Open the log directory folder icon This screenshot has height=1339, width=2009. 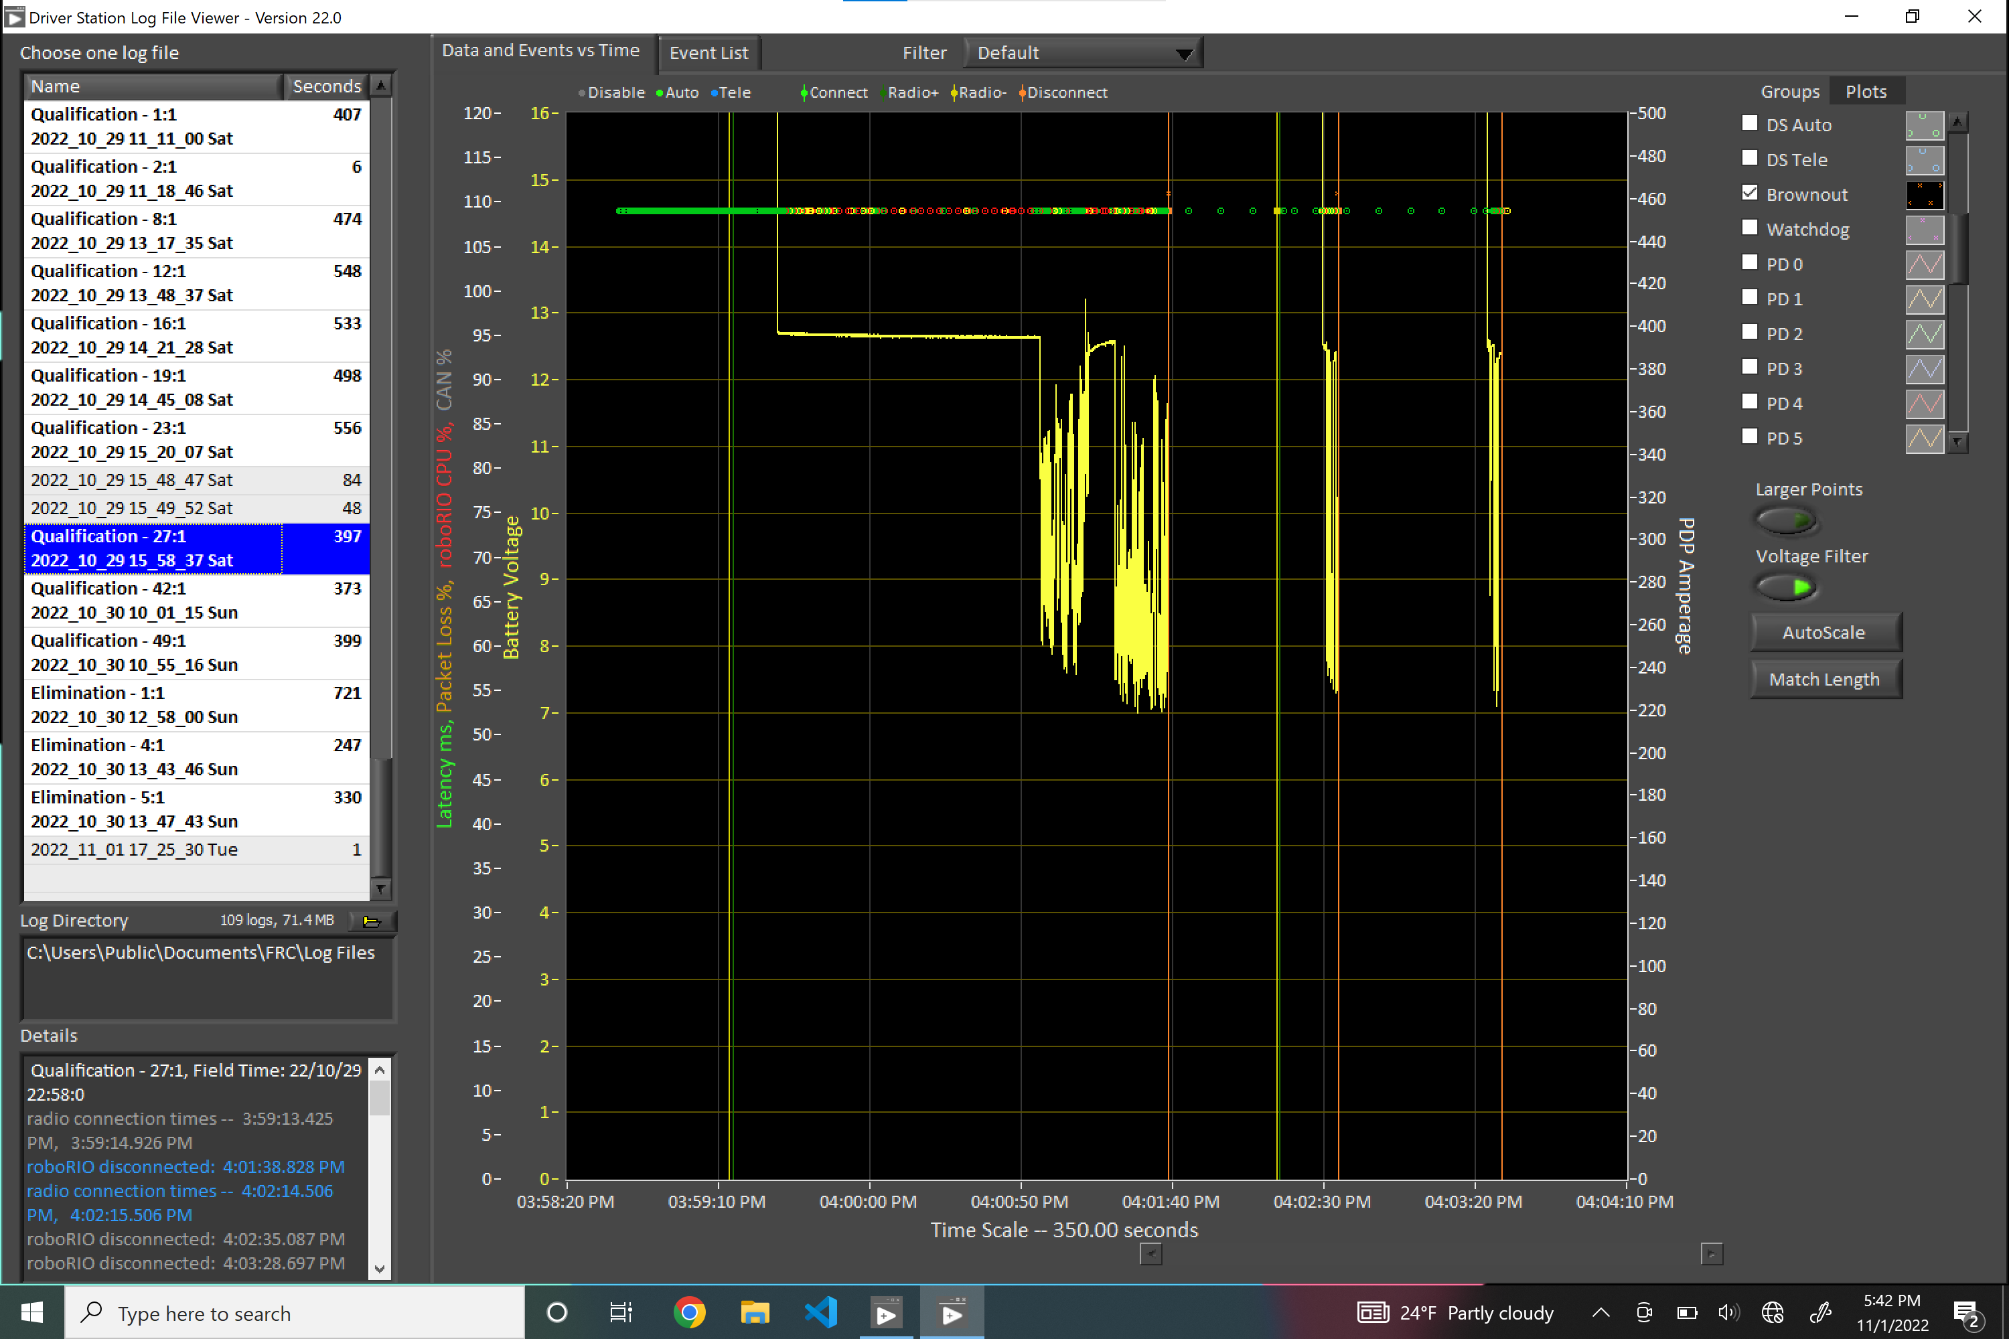click(372, 921)
